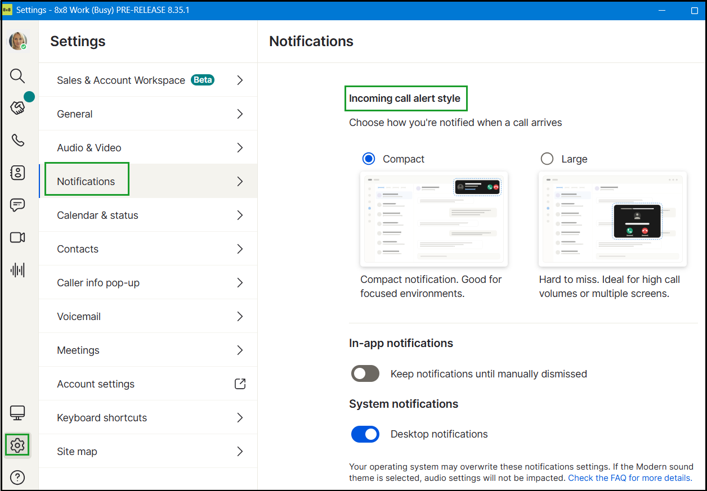This screenshot has width=707, height=491.
Task: Expand the Caller info pop-up chevron
Action: (240, 282)
